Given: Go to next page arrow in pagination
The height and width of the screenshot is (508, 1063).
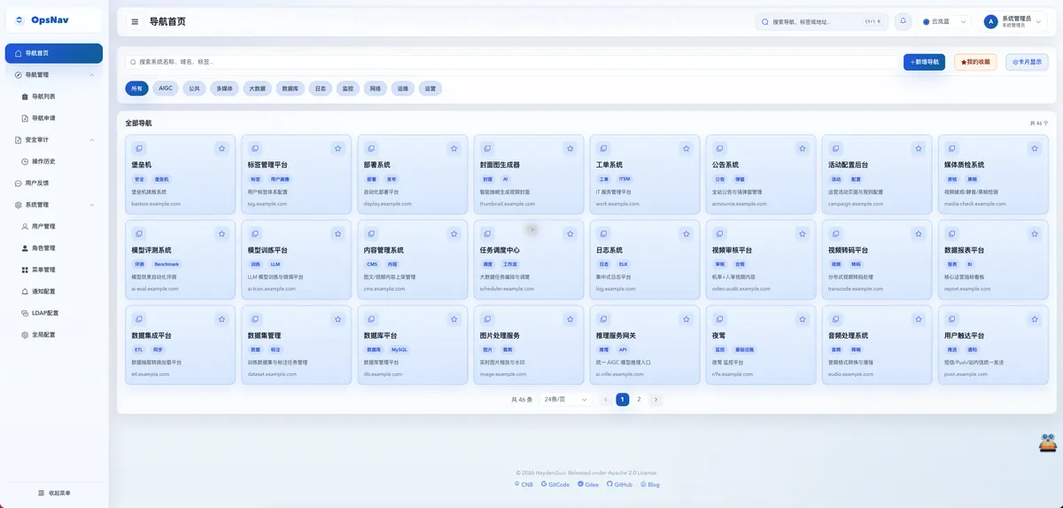Looking at the screenshot, I should coord(656,400).
